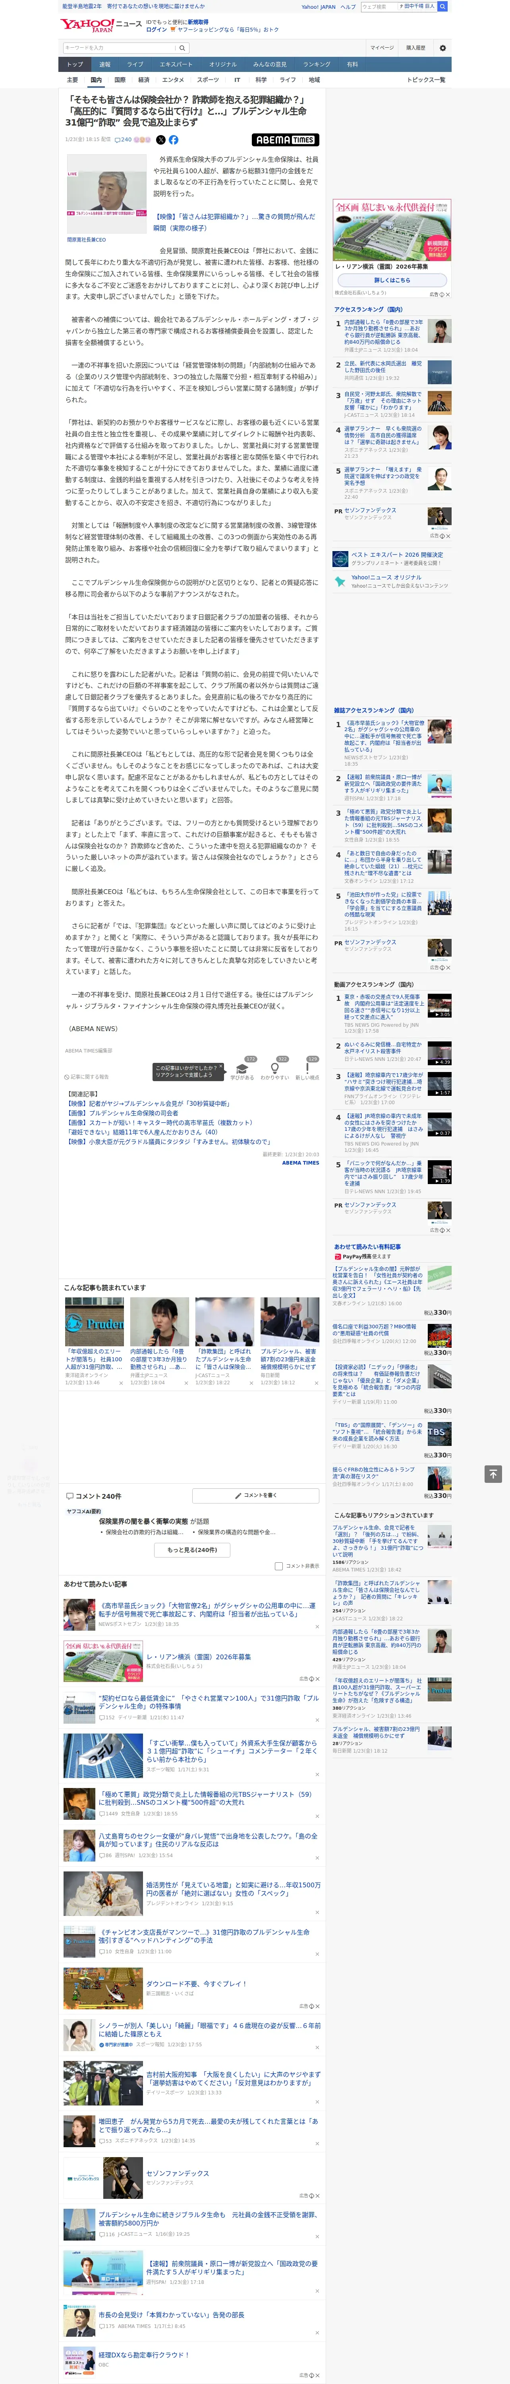The image size is (510, 2384).
Task: Focus the キーワードを入力 search field
Action: [120, 48]
